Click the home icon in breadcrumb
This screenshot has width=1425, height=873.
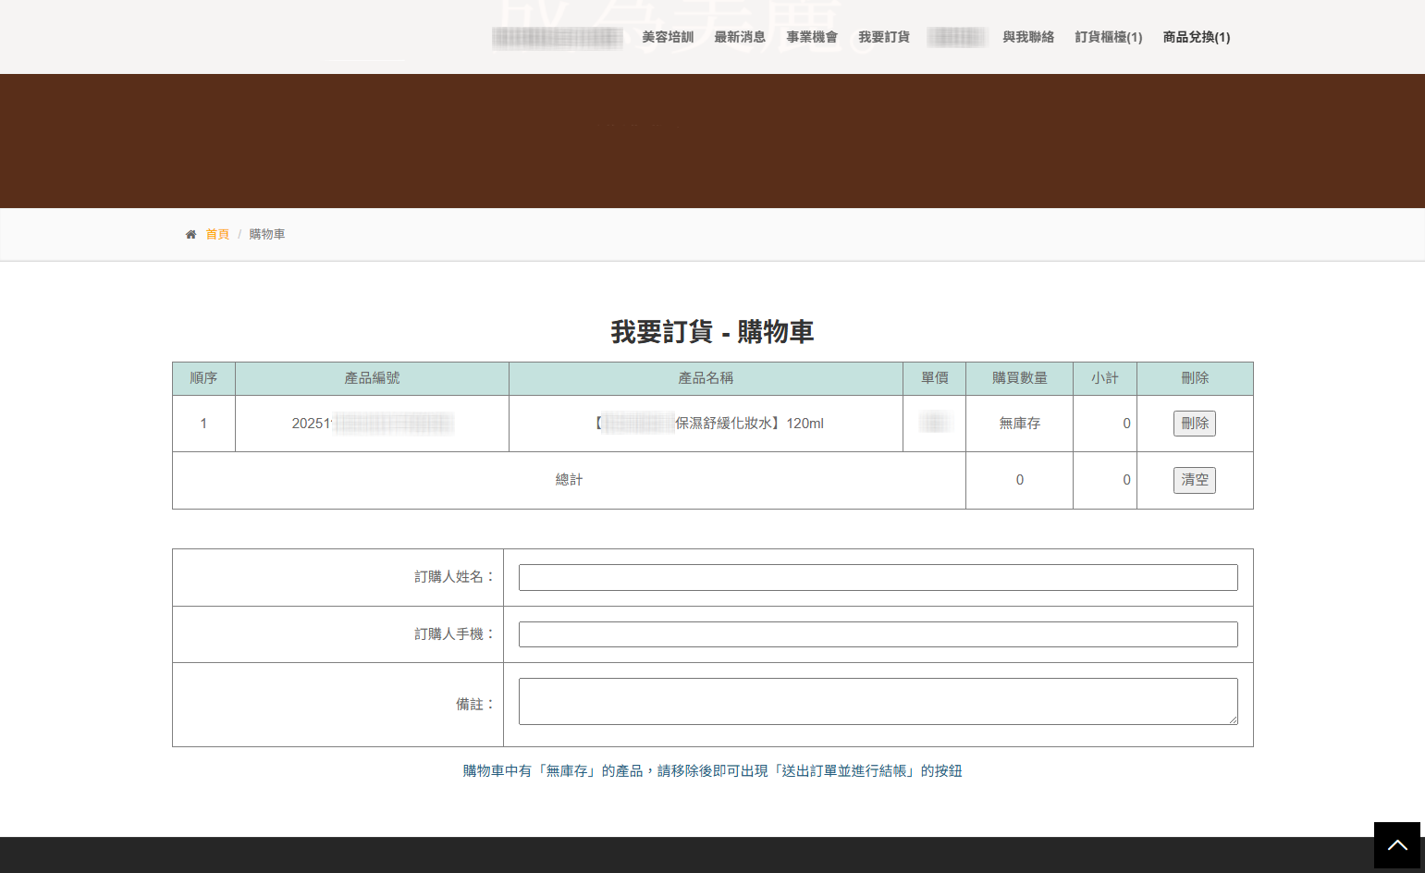coord(190,235)
